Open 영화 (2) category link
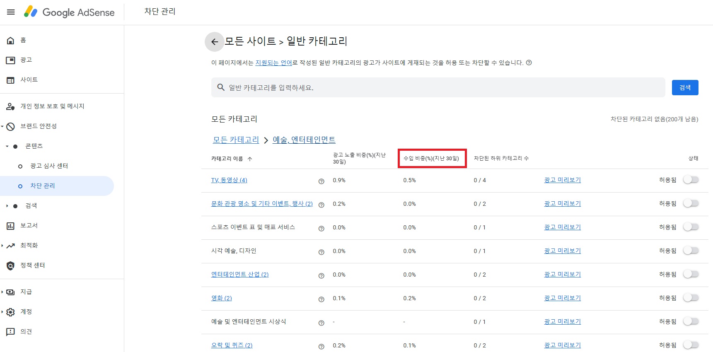Image resolution: width=713 pixels, height=352 pixels. click(222, 298)
